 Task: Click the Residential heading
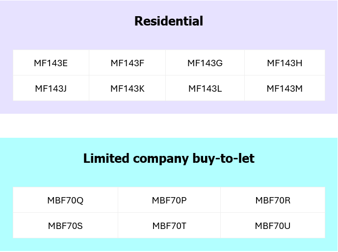[169, 22]
